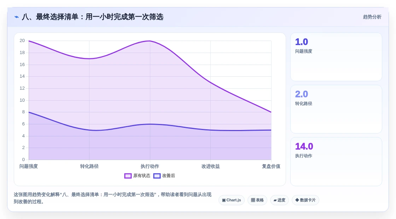This screenshot has width=396, height=219.
Task: Click the Chart.js tag chip
Action: click(231, 200)
